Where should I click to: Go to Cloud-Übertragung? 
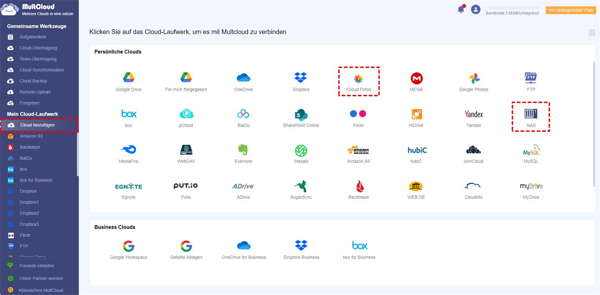coord(39,48)
